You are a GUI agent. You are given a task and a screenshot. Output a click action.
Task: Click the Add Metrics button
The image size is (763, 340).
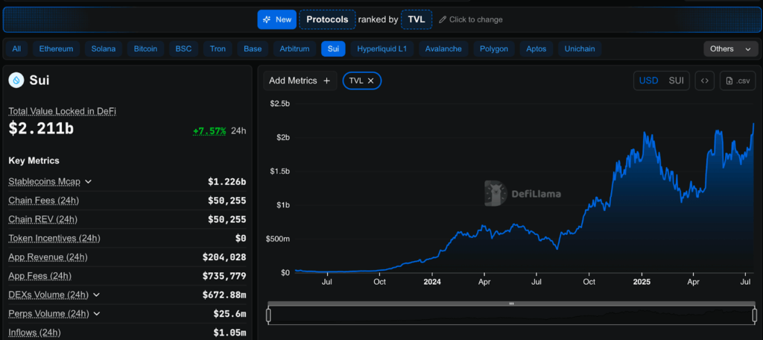(300, 81)
